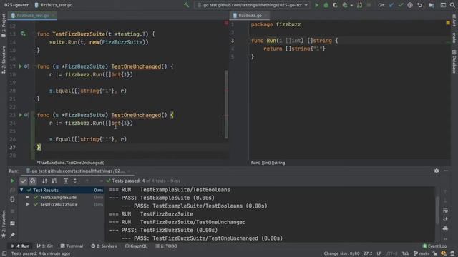The width and height of the screenshot is (458, 257).
Task: Click the LF line separator in status bar
Action: (x=379, y=253)
